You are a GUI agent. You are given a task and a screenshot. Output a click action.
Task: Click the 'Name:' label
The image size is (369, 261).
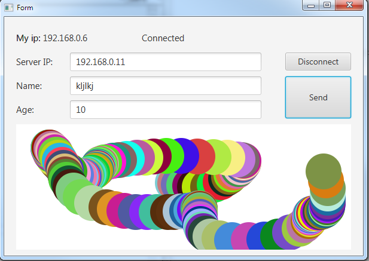pos(29,86)
